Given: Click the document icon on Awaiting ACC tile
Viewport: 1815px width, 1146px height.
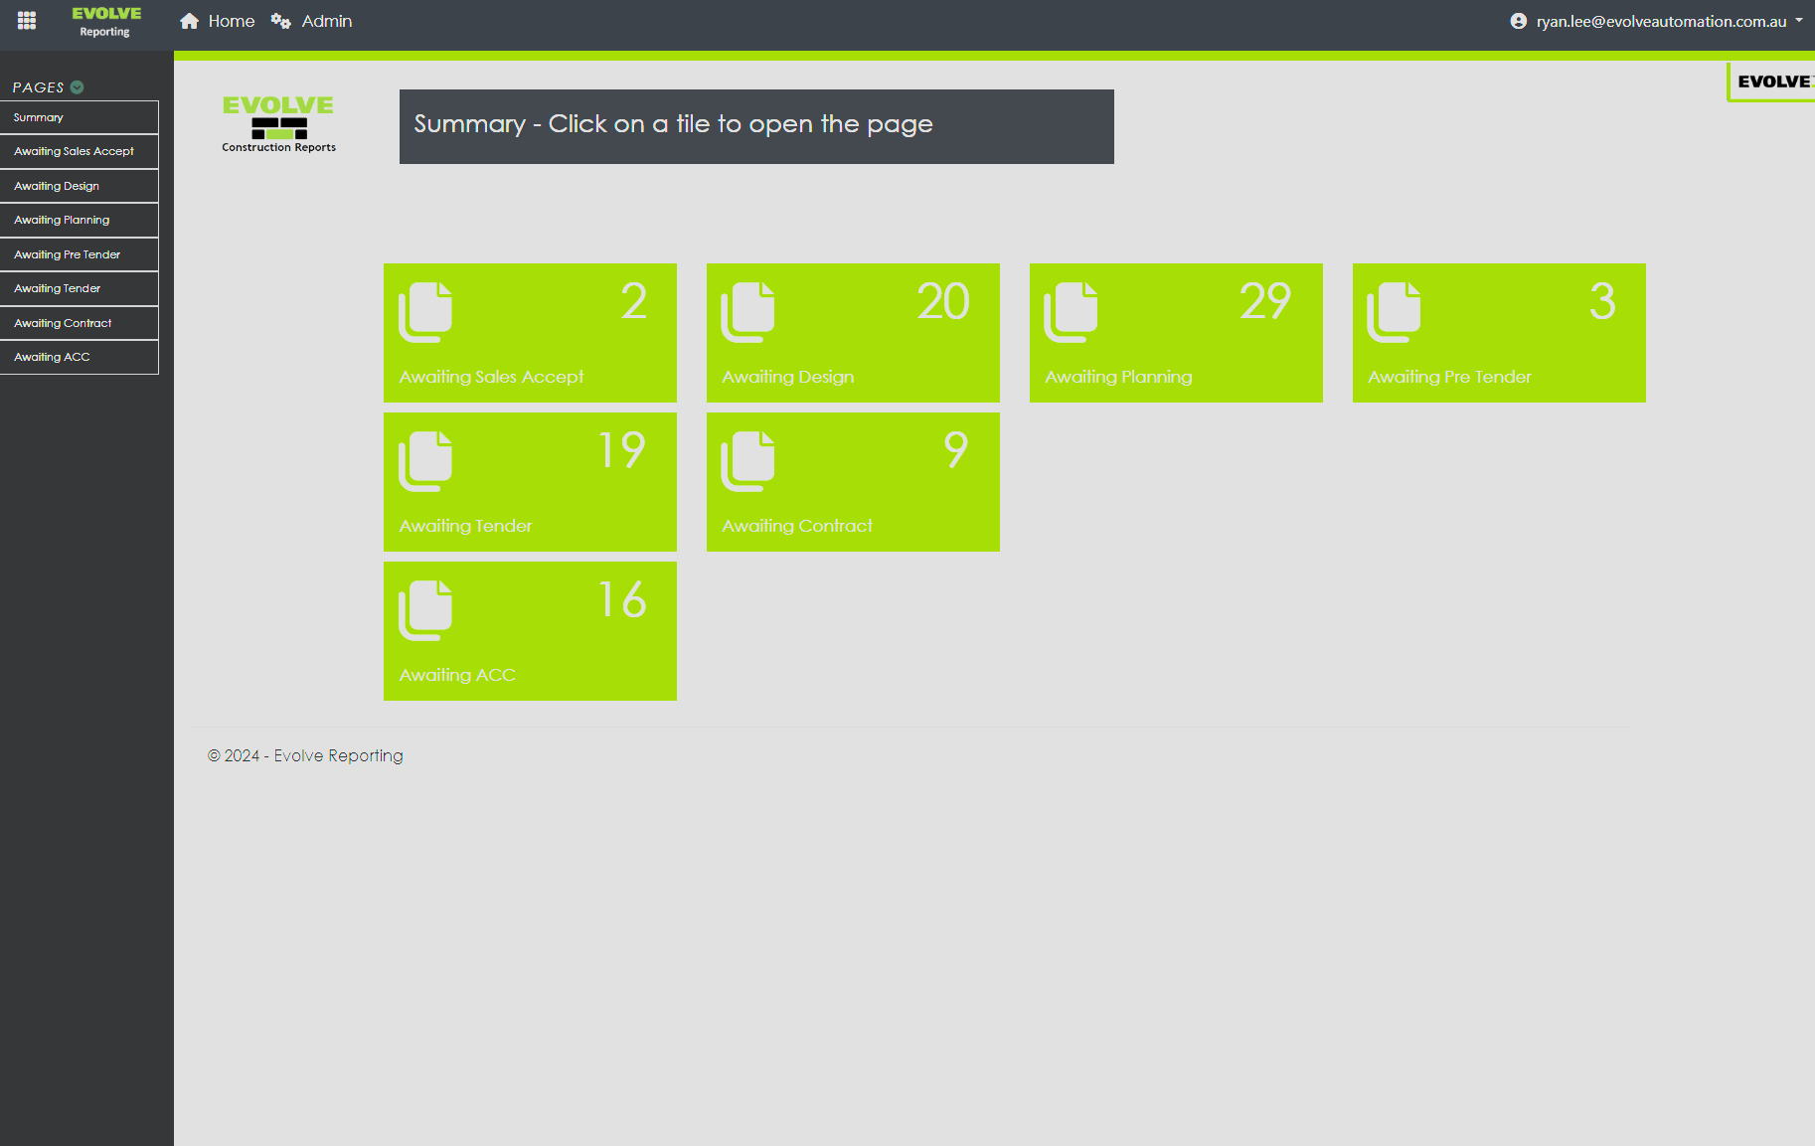Looking at the screenshot, I should pos(425,610).
